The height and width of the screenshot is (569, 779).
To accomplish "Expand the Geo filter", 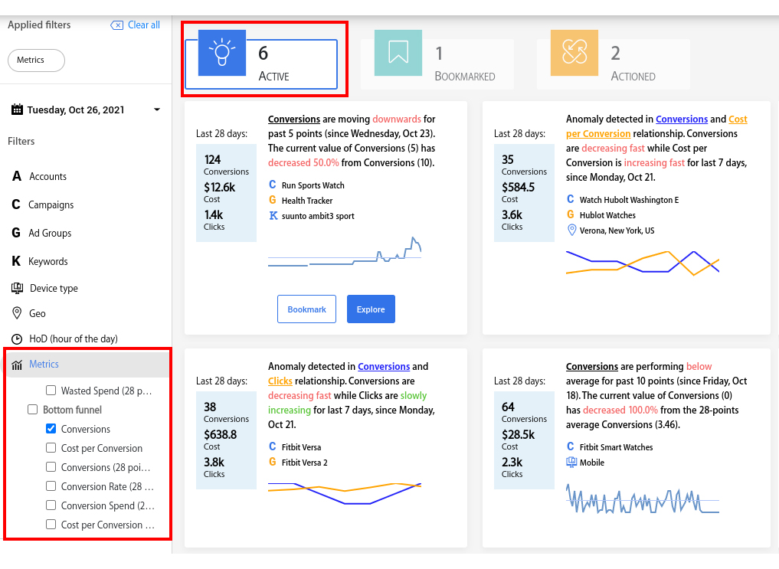I will (x=38, y=313).
